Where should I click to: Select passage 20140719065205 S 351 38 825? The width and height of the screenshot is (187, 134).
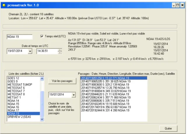tap(114, 81)
